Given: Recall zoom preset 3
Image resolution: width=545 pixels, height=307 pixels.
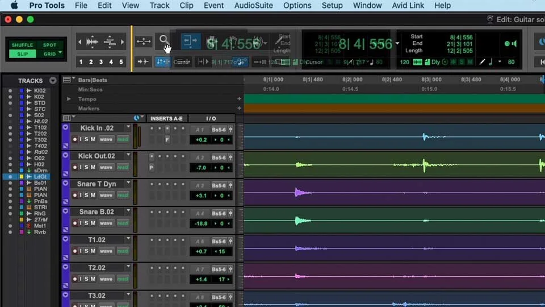Looking at the screenshot, I should pos(101,62).
